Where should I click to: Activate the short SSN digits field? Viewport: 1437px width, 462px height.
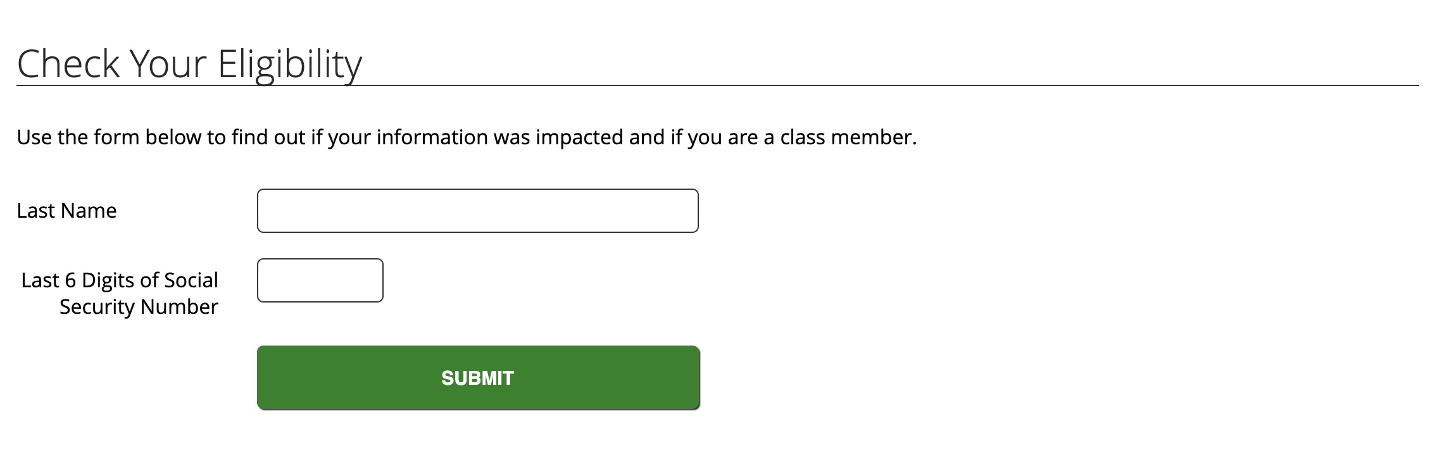coord(320,280)
